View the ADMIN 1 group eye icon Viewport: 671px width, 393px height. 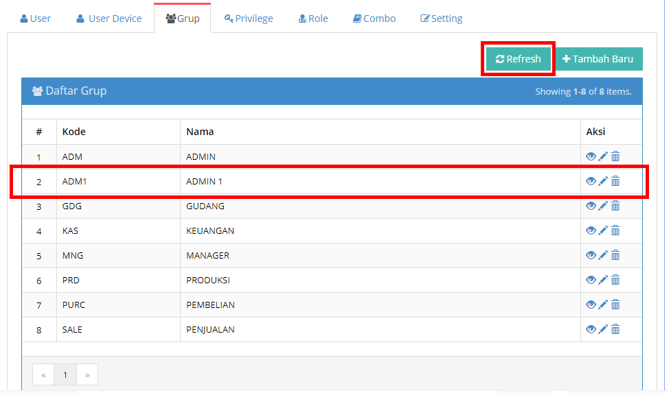(591, 181)
